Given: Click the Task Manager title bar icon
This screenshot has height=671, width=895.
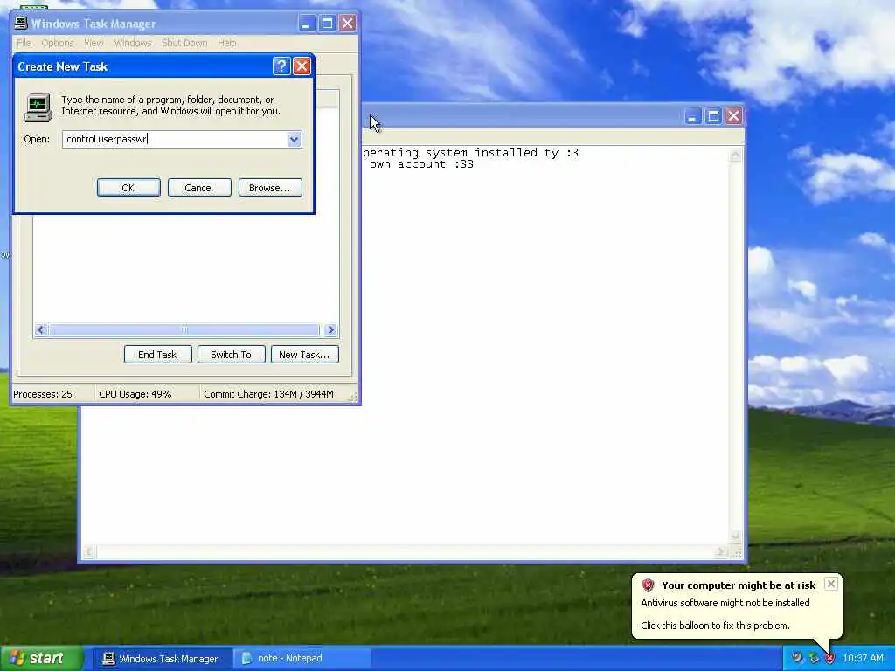Looking at the screenshot, I should [x=21, y=23].
